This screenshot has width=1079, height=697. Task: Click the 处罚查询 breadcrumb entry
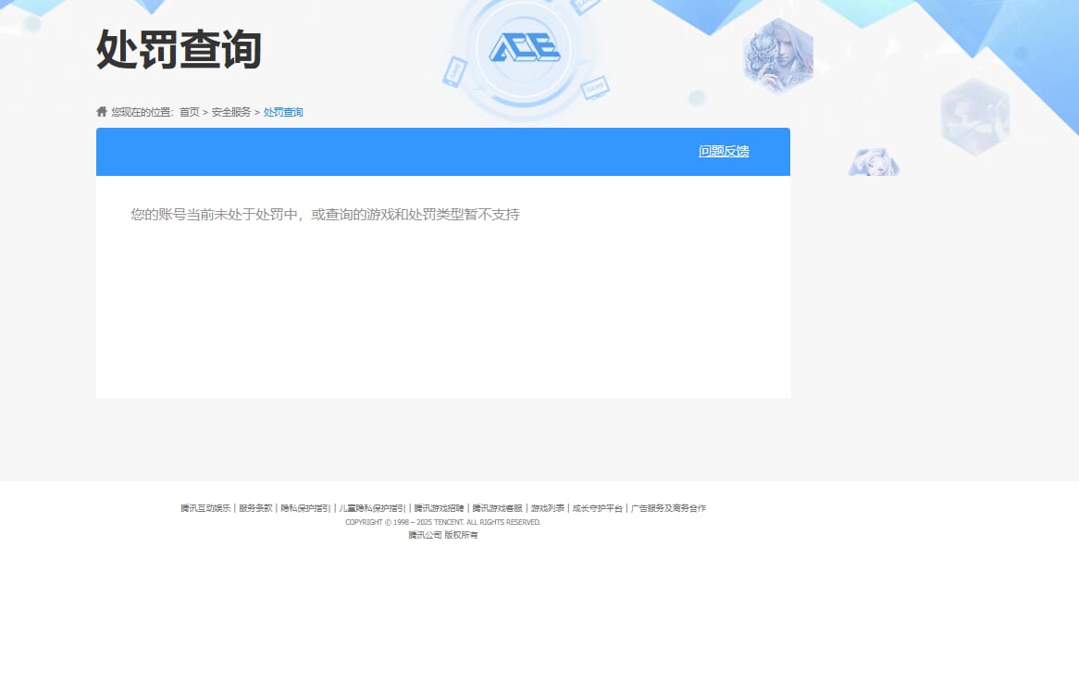(283, 111)
